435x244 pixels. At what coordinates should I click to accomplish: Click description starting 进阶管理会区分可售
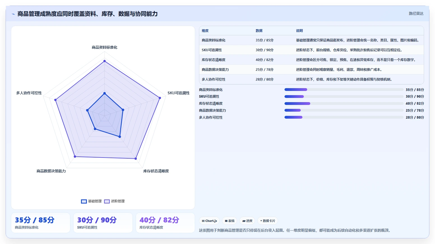point(357,60)
